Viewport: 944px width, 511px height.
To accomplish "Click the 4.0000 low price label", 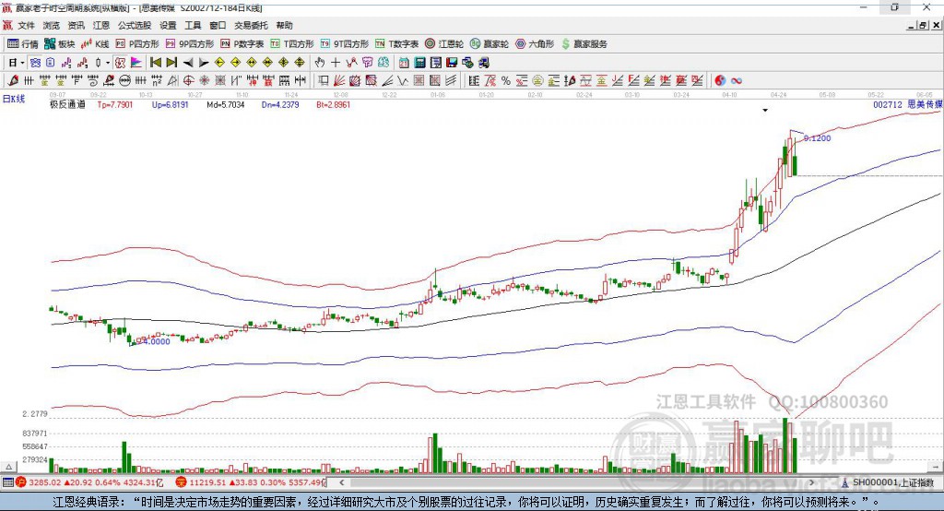I will tap(157, 341).
